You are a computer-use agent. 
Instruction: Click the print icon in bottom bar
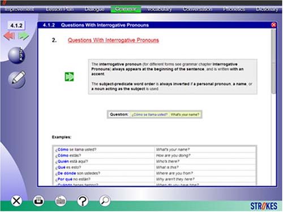38,201
